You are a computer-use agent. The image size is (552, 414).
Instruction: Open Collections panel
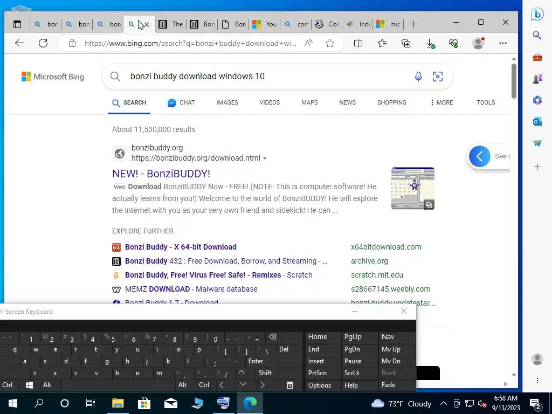tap(406, 43)
